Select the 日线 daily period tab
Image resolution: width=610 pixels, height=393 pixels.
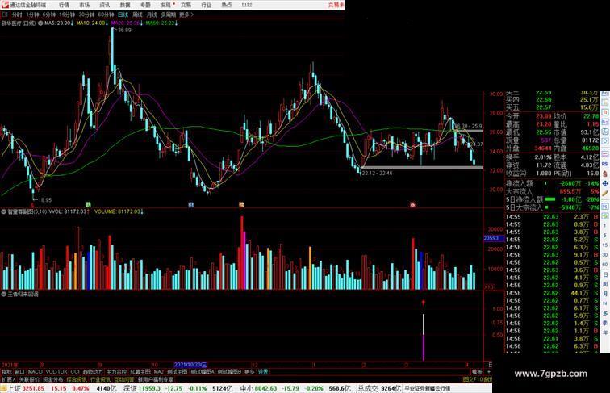[x=123, y=15]
